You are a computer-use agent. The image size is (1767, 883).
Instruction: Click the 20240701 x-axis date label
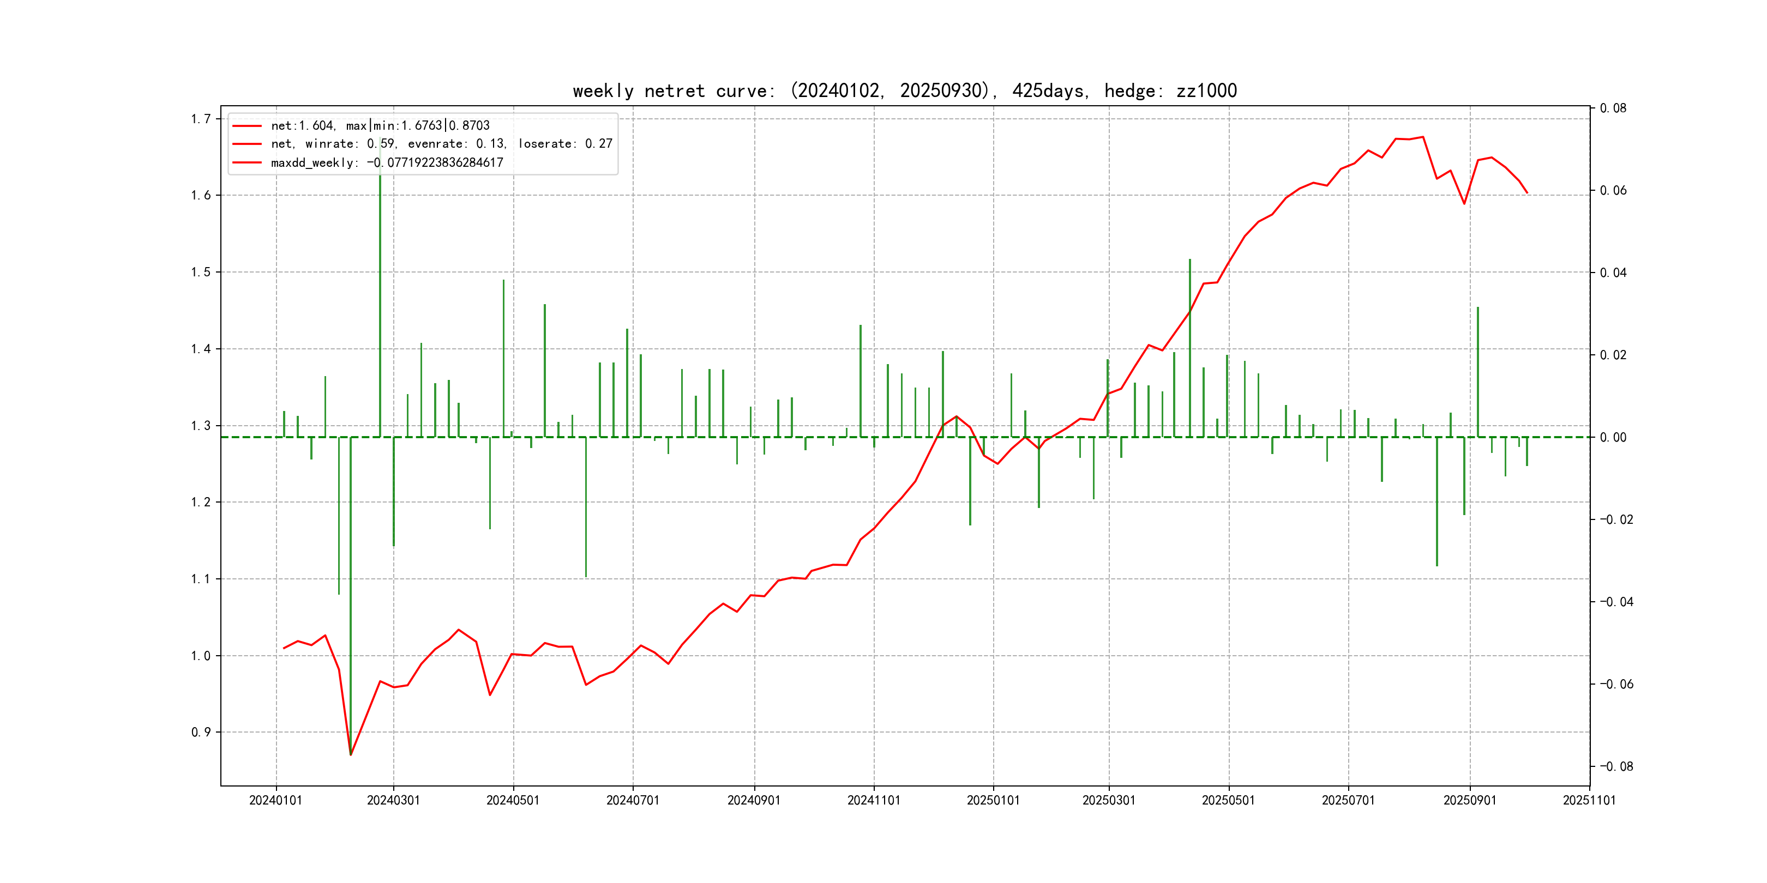(633, 800)
